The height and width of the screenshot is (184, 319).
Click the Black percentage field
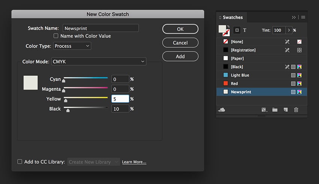(120, 109)
